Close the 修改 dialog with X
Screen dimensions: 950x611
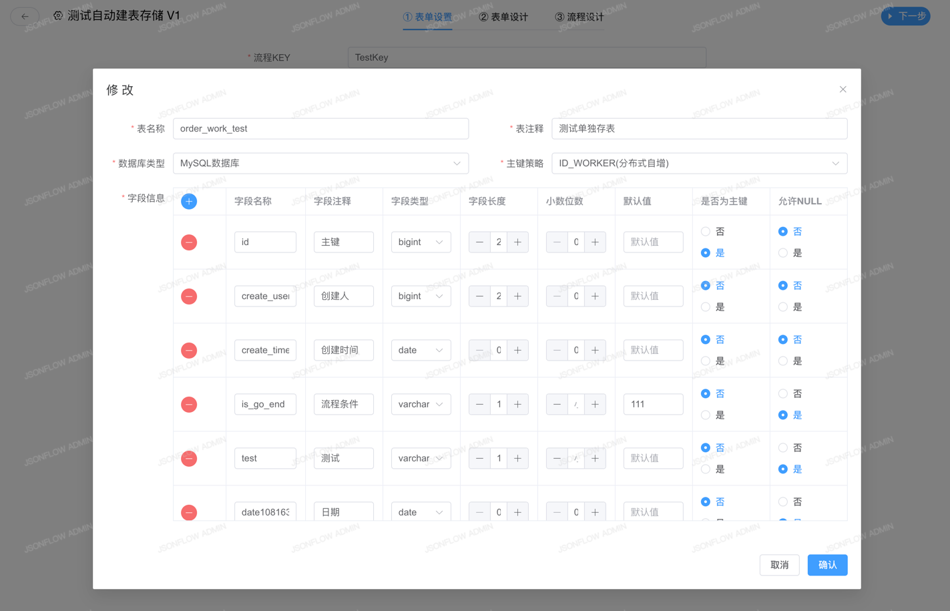(843, 89)
